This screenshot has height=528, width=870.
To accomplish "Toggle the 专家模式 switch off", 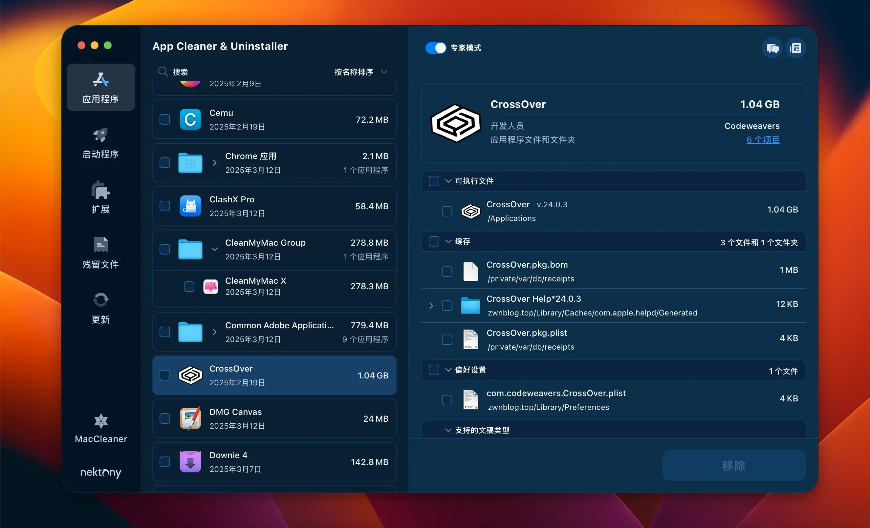I will [435, 48].
